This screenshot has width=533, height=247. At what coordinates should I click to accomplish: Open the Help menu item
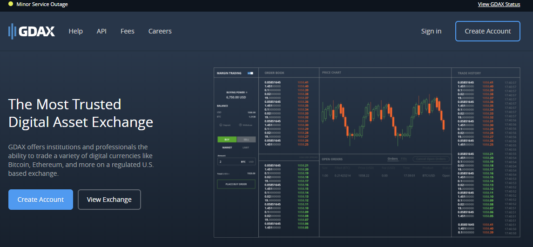(76, 31)
